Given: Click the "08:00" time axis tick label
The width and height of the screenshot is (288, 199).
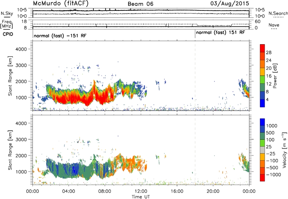Looking at the screenshot, I should [105, 191].
